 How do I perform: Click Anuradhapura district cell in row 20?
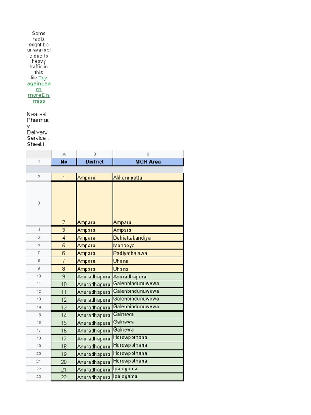(95, 353)
